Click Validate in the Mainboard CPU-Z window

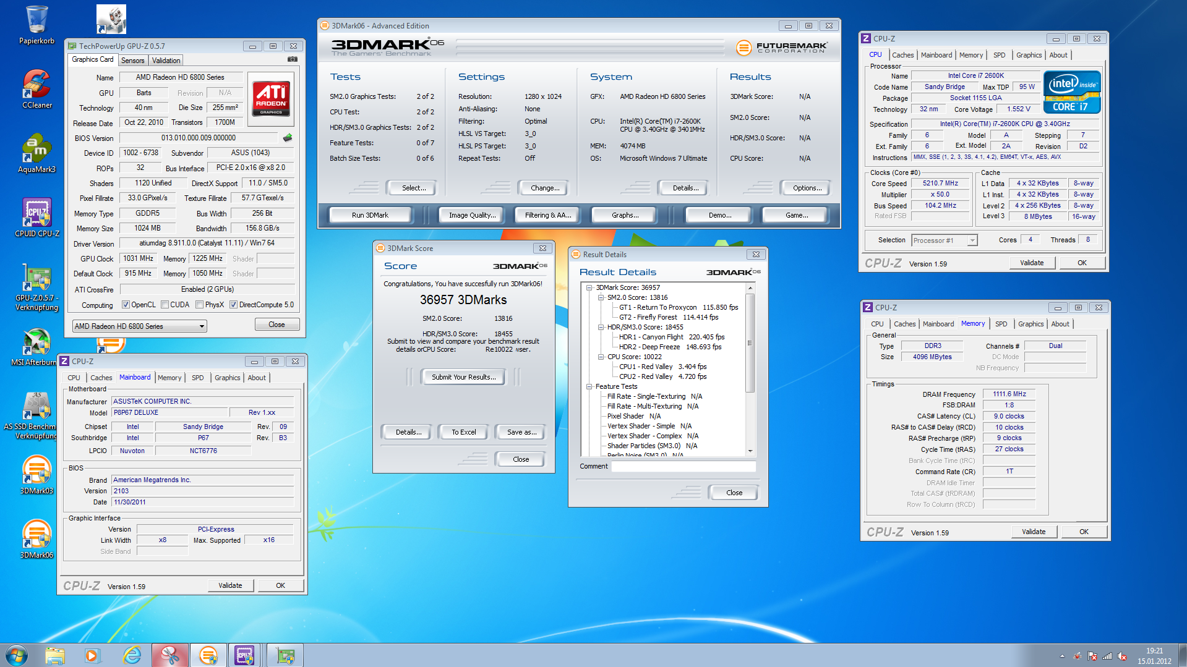click(230, 585)
